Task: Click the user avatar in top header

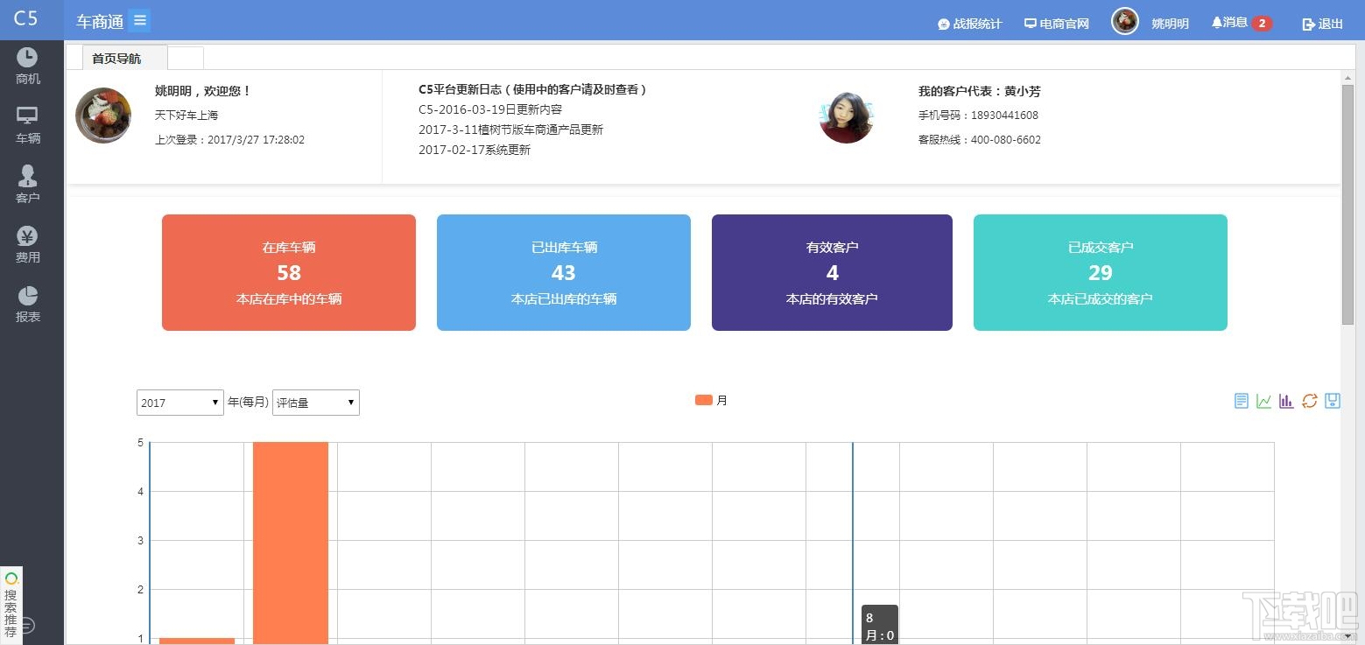Action: (1125, 21)
